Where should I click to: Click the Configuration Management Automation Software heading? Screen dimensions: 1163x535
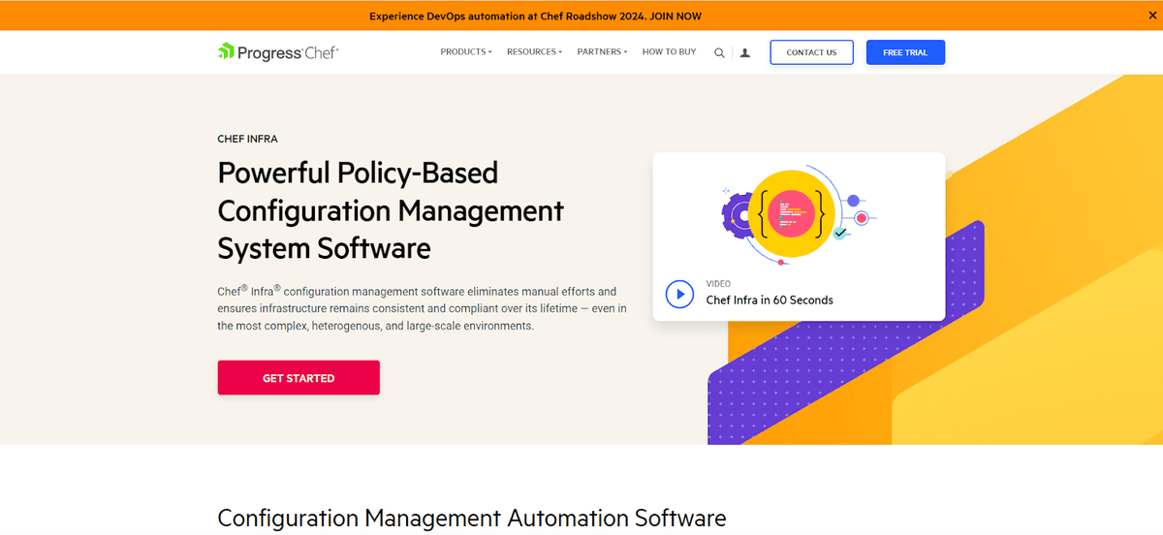[472, 518]
